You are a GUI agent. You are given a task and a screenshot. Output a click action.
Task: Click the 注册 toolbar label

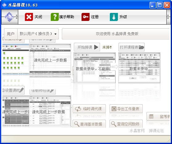[x=95, y=17]
